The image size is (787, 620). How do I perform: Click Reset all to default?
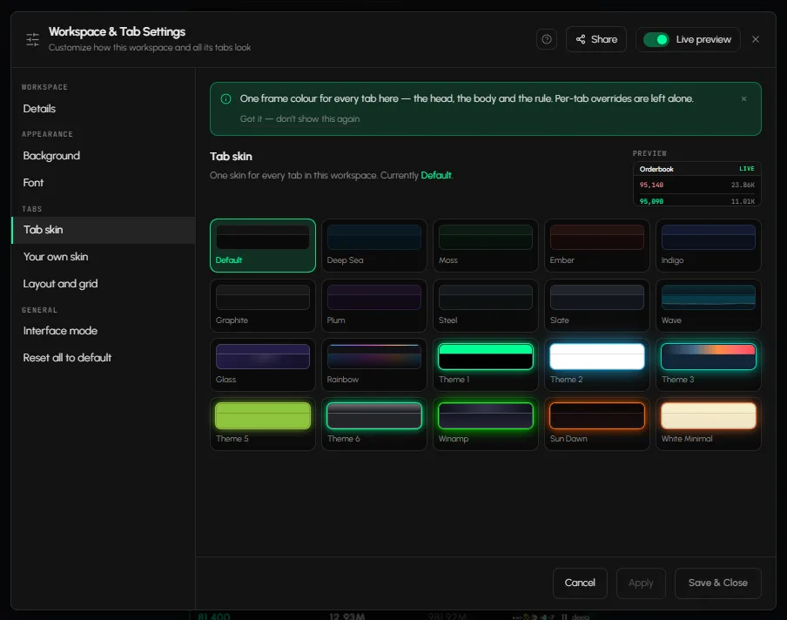(x=104, y=358)
